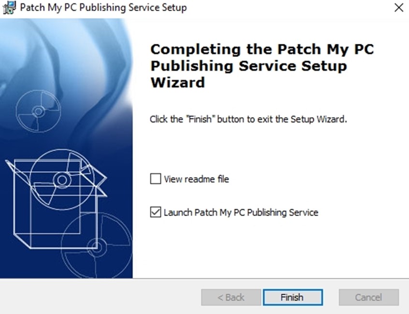Tick the View readme file checkbox
The height and width of the screenshot is (314, 409).
(156, 179)
